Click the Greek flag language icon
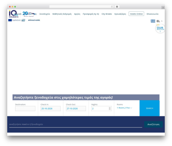 click(x=153, y=21)
